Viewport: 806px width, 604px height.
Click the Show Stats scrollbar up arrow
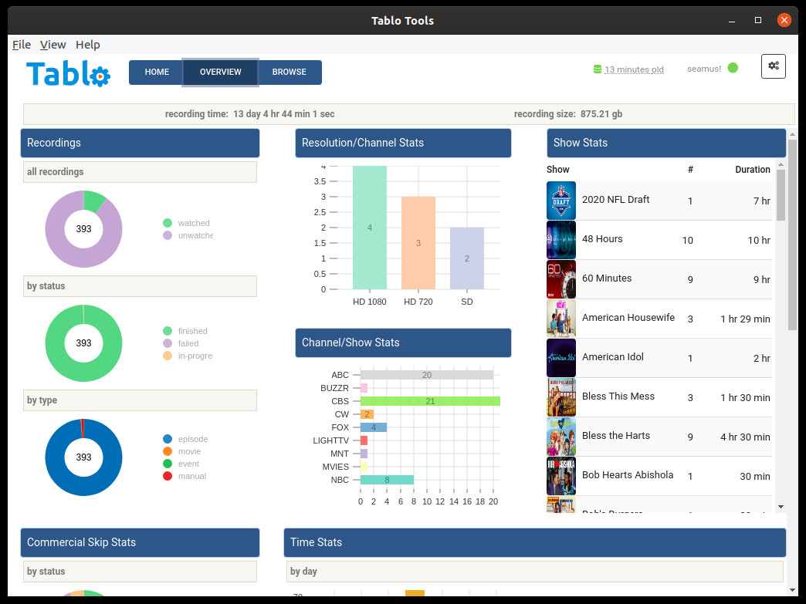coord(781,165)
